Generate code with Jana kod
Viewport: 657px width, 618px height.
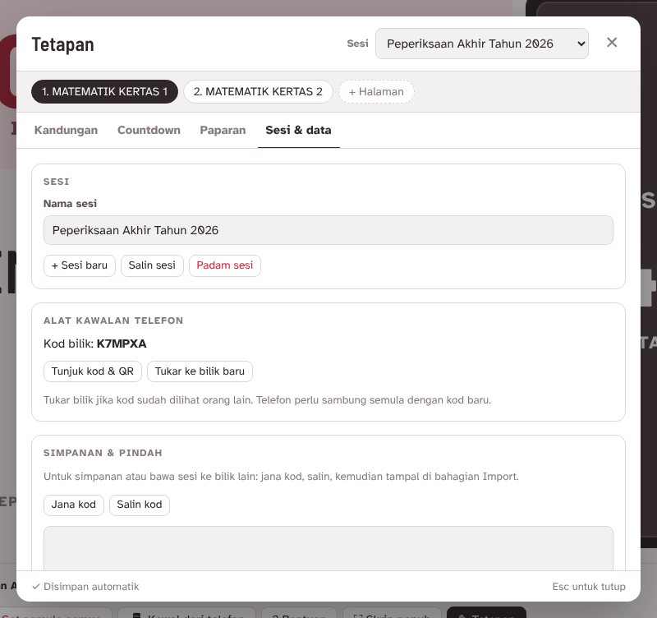(x=73, y=505)
